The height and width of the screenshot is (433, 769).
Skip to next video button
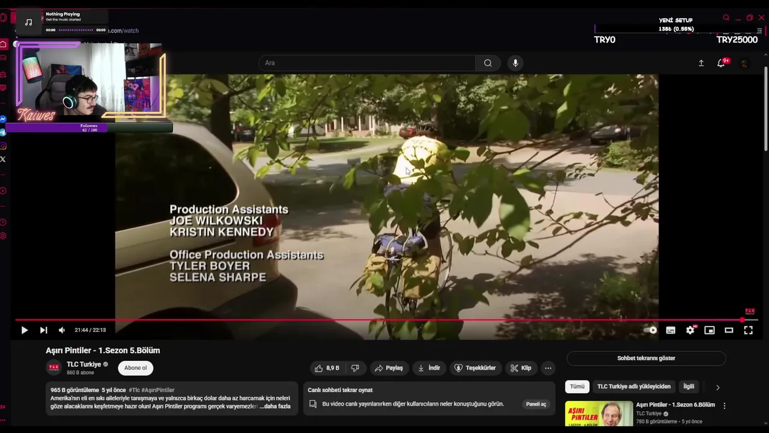pyautogui.click(x=43, y=330)
